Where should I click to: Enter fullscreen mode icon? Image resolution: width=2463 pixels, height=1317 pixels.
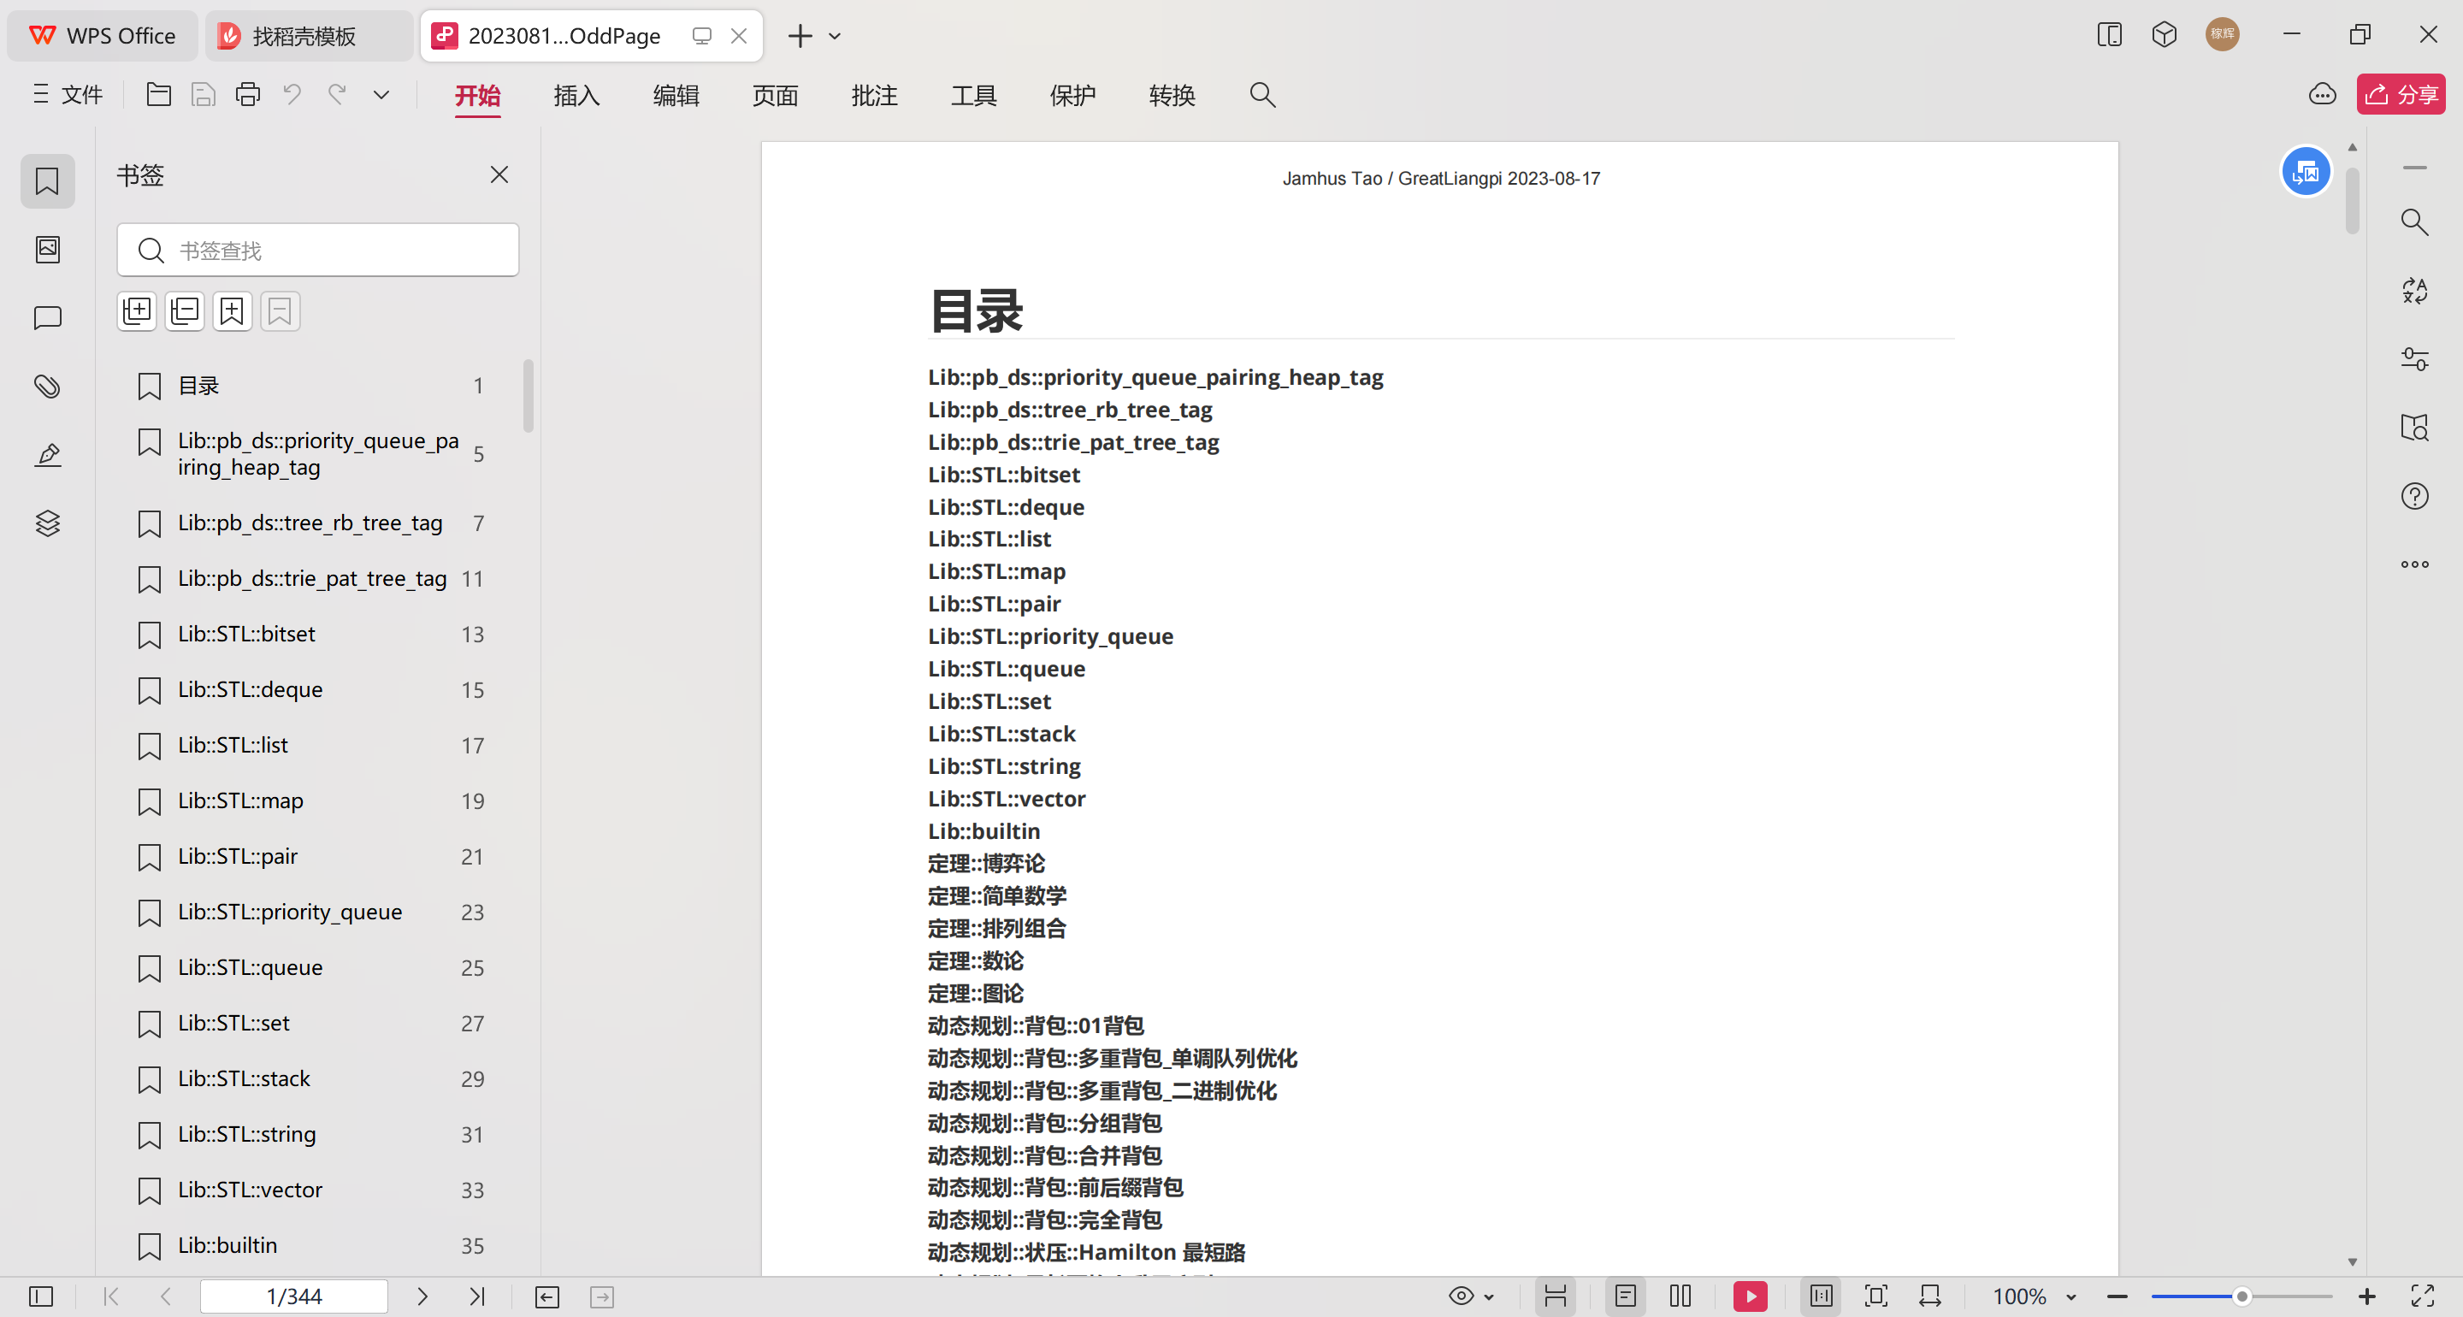[x=2422, y=1296]
